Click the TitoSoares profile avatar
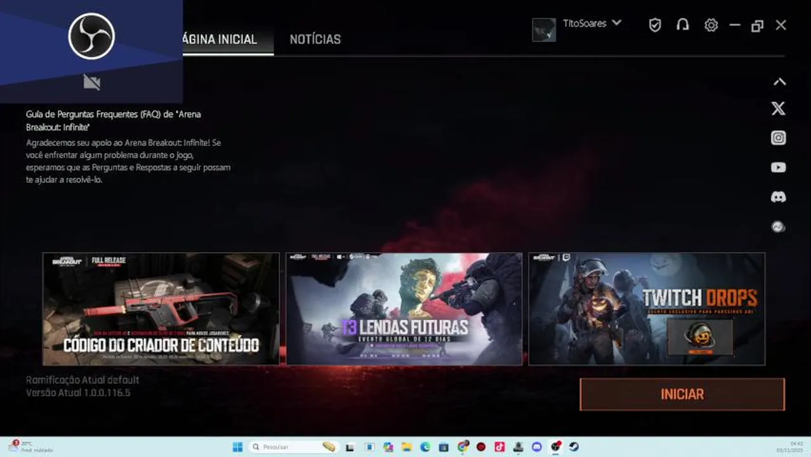811x457 pixels. (544, 30)
